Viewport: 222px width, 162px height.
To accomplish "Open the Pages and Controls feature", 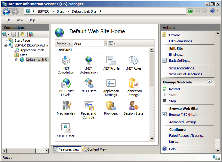I will click(x=88, y=110).
